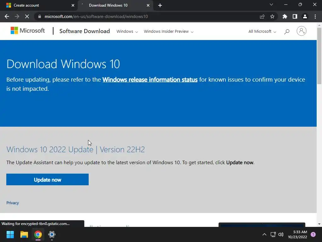Open Settings from the taskbar
This screenshot has width=322, height=242.
pos(52,234)
